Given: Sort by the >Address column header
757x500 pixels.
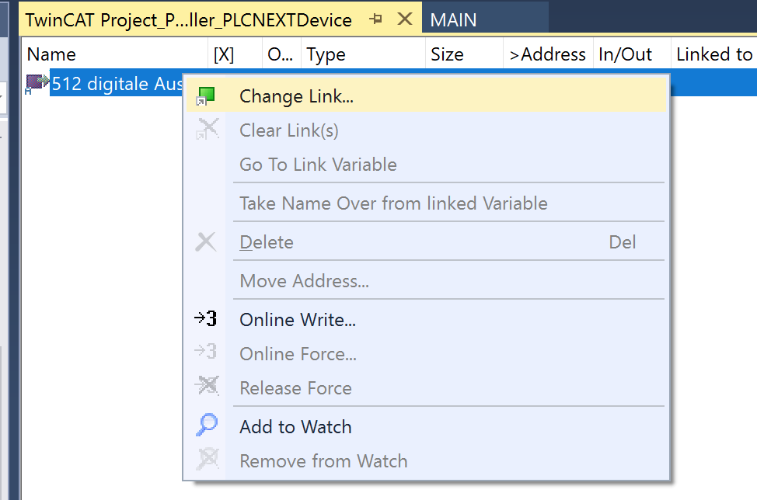Looking at the screenshot, I should [x=548, y=54].
